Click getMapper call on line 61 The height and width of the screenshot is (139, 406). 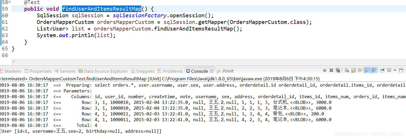(x=212, y=22)
